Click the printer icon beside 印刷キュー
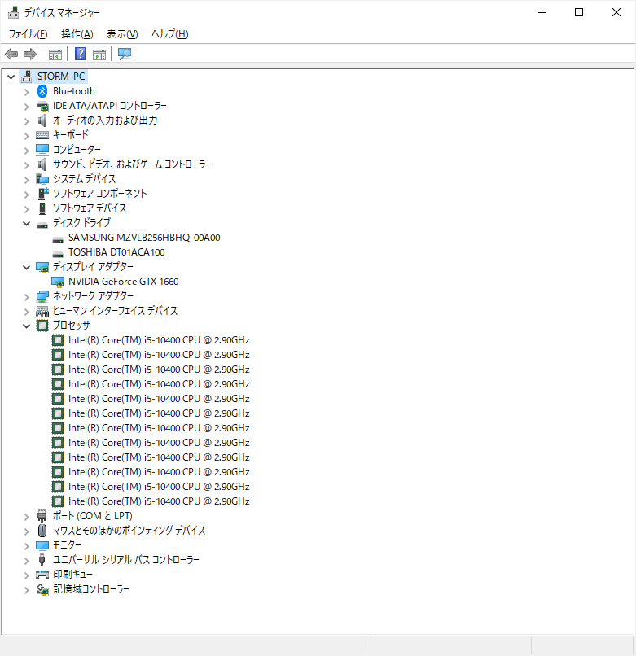This screenshot has width=636, height=656. pos(42,575)
